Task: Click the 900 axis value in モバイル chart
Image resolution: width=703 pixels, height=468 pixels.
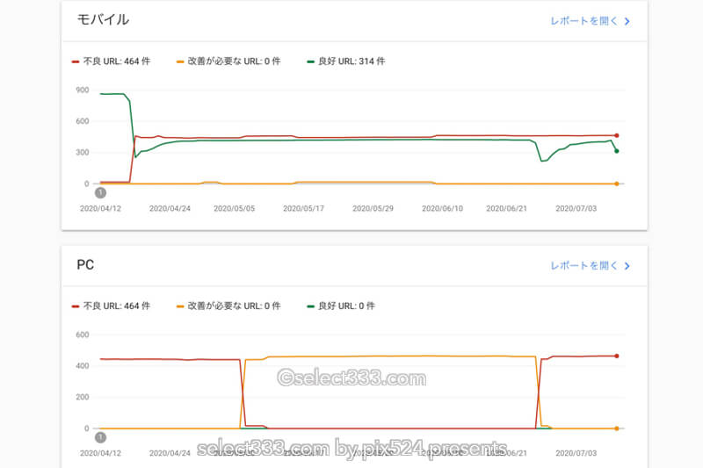Action: 83,90
